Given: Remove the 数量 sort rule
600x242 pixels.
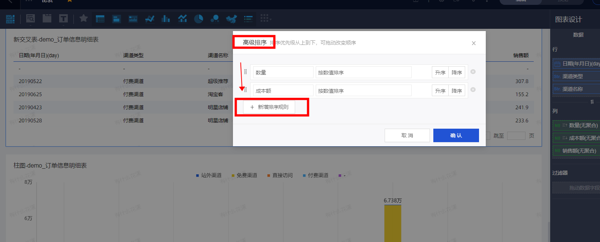Looking at the screenshot, I should 473,72.
